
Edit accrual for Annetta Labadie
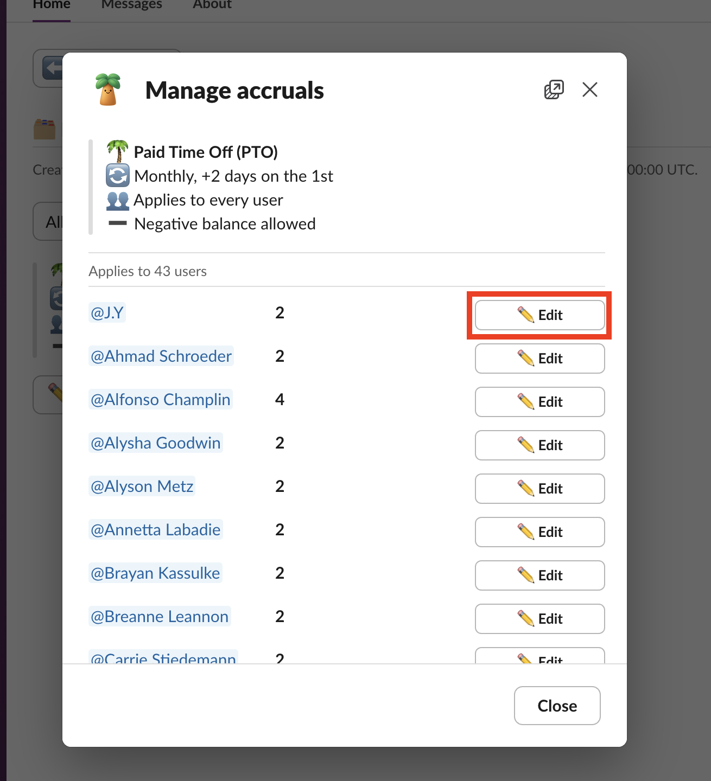(x=539, y=532)
